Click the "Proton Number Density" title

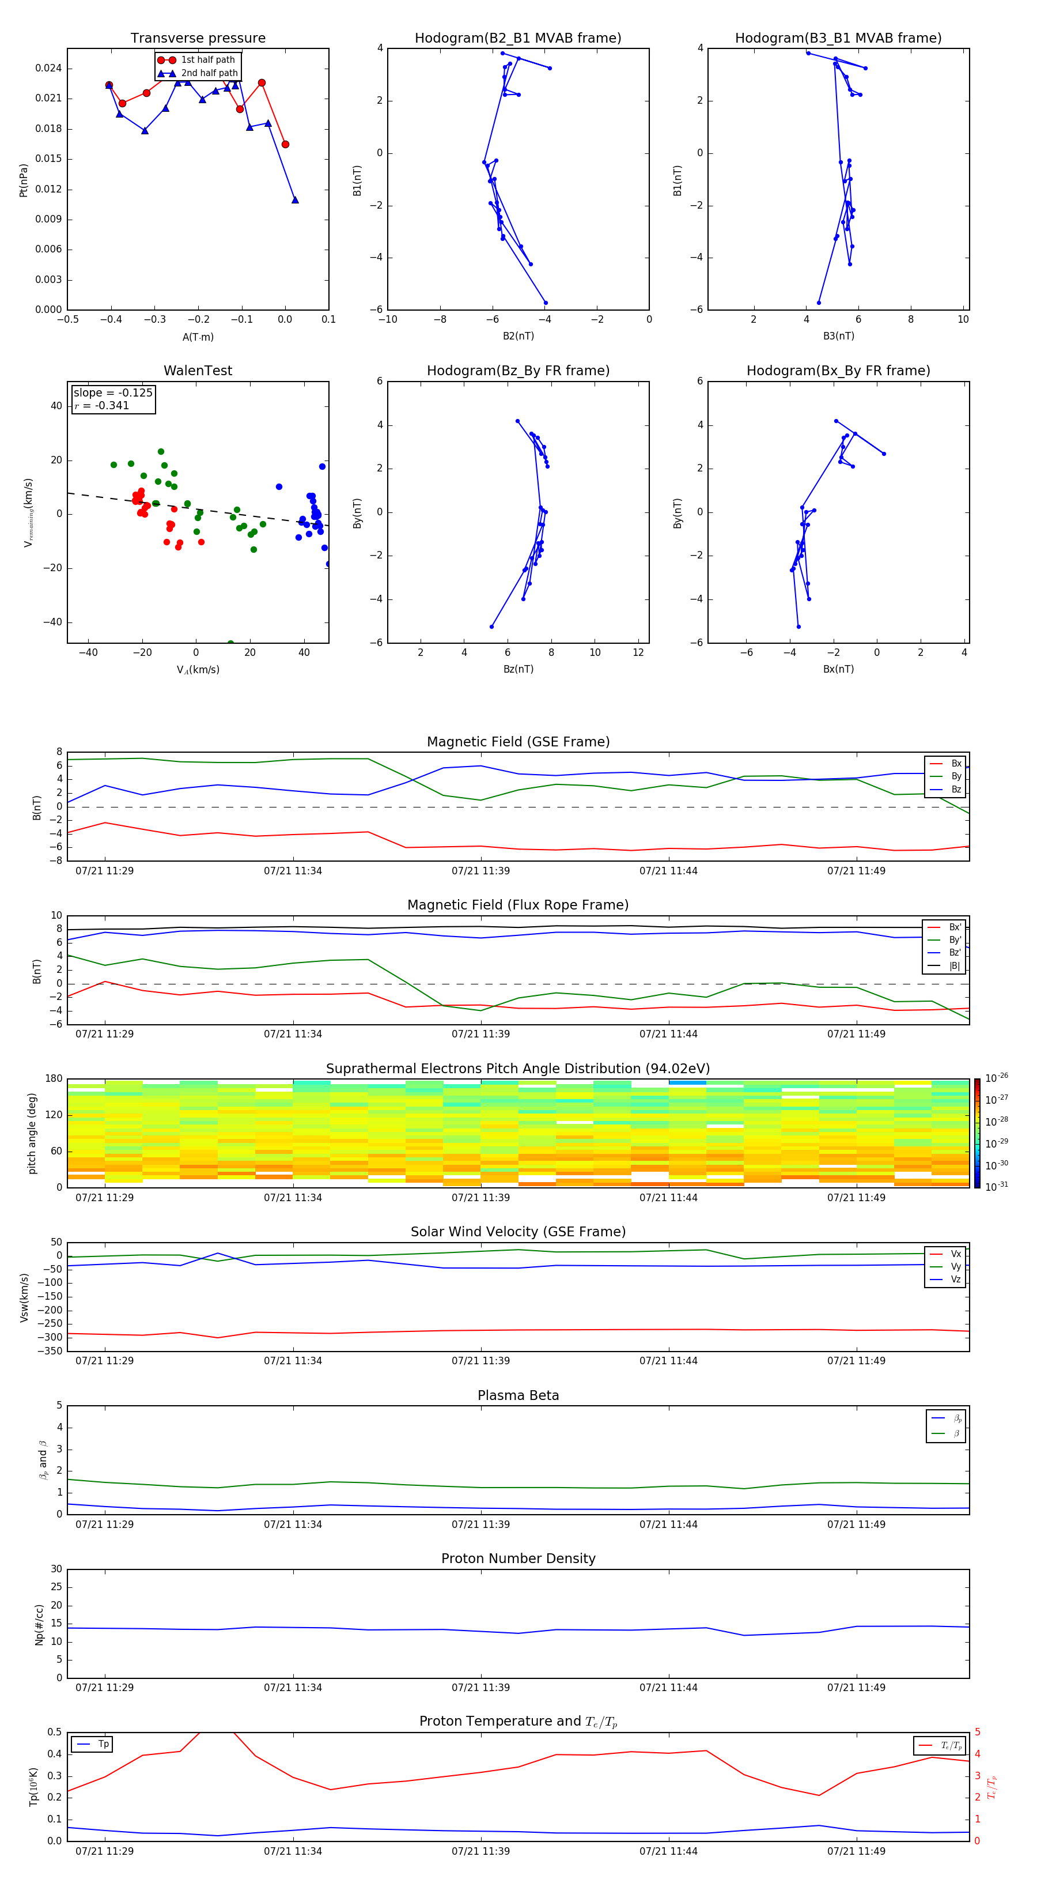click(x=518, y=1558)
